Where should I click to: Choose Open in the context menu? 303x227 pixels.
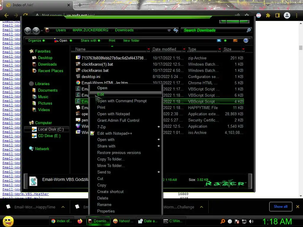coord(125,88)
